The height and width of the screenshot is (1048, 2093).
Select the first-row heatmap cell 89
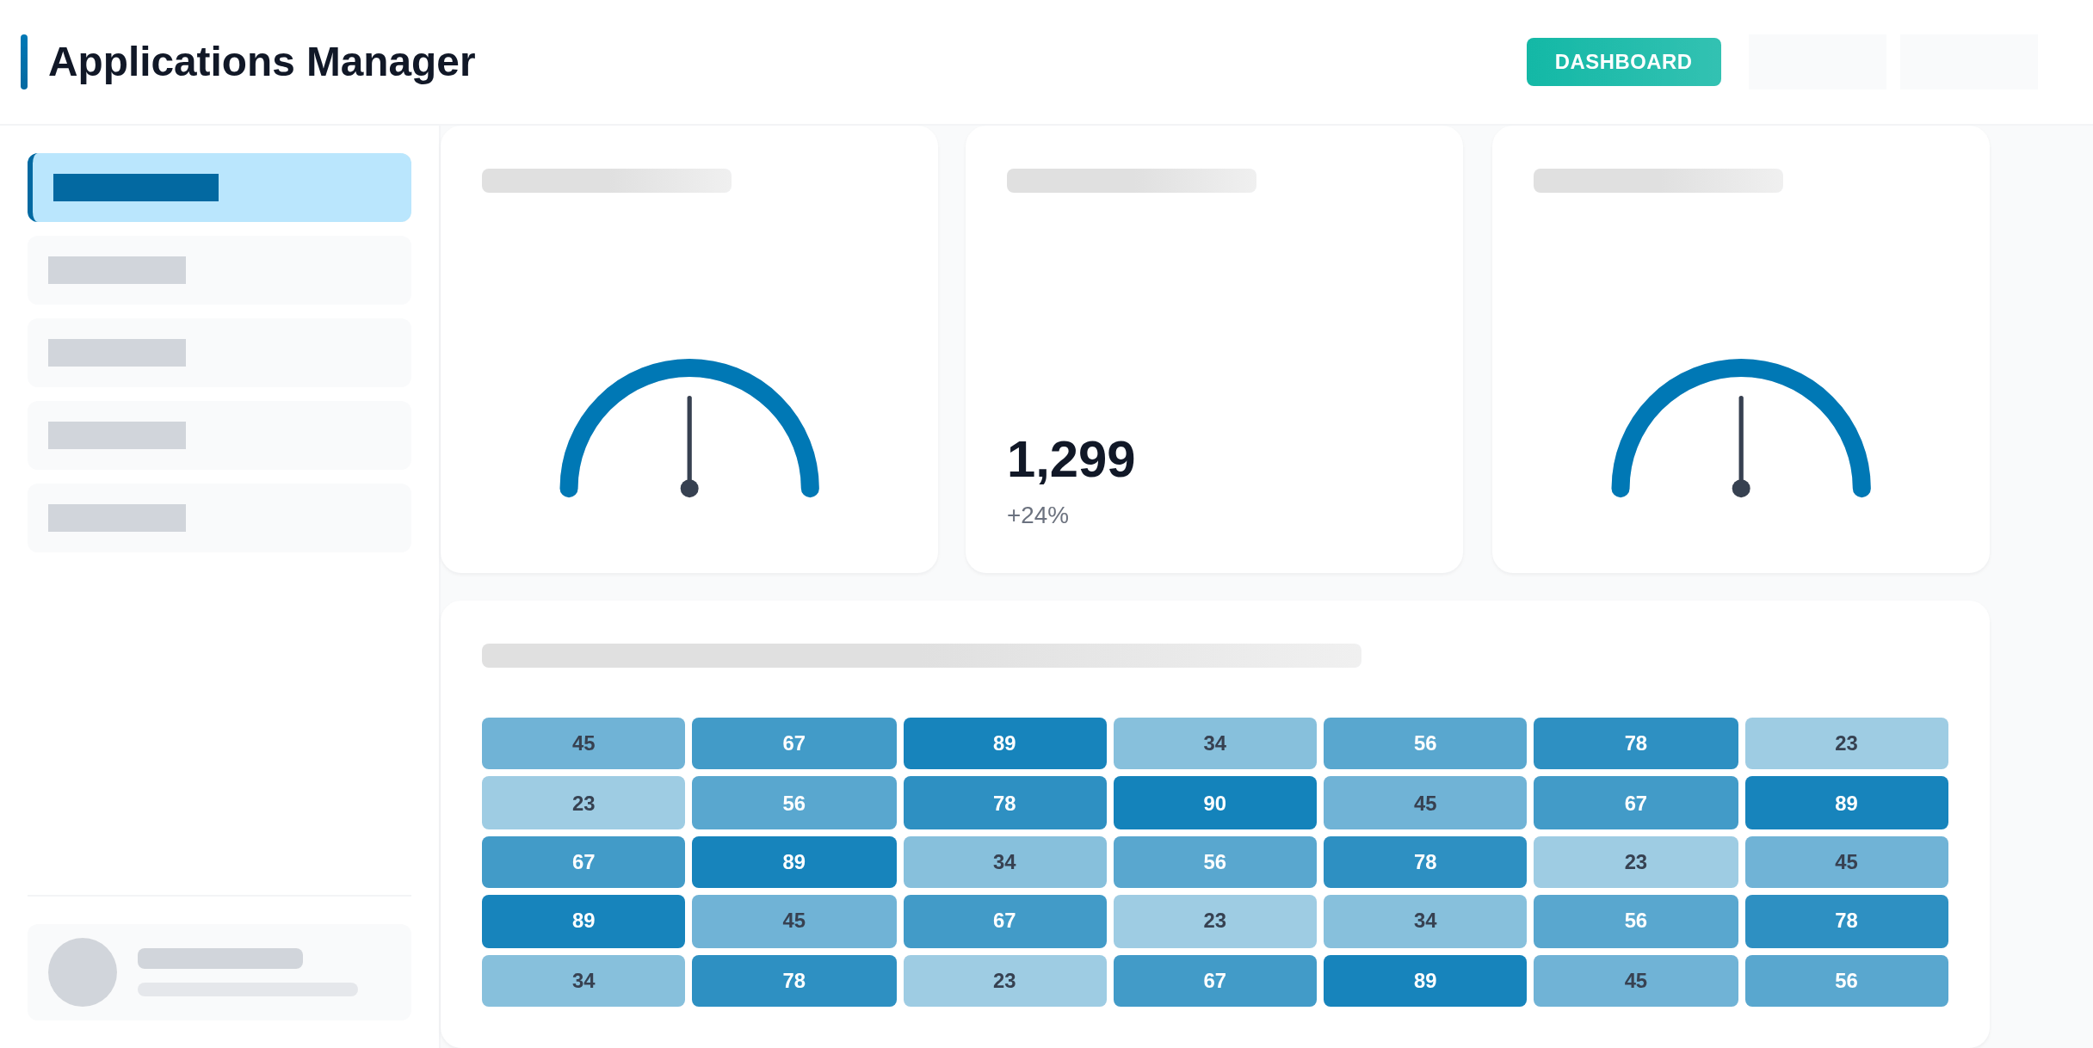coord(1004,743)
